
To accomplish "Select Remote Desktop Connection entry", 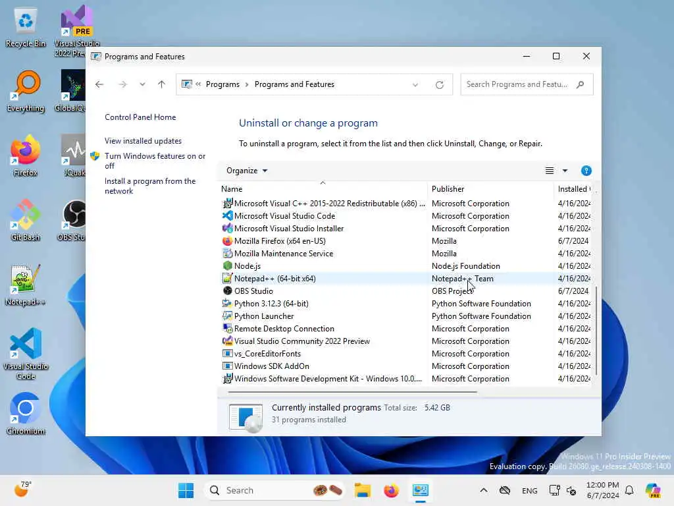I will tap(405, 328).
